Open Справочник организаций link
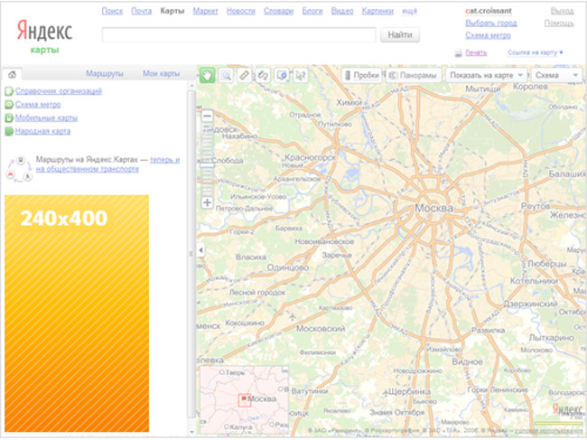587x440 pixels. 59,91
